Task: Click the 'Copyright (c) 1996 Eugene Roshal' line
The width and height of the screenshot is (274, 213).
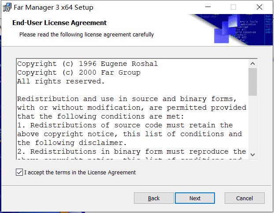Action: tap(87, 64)
